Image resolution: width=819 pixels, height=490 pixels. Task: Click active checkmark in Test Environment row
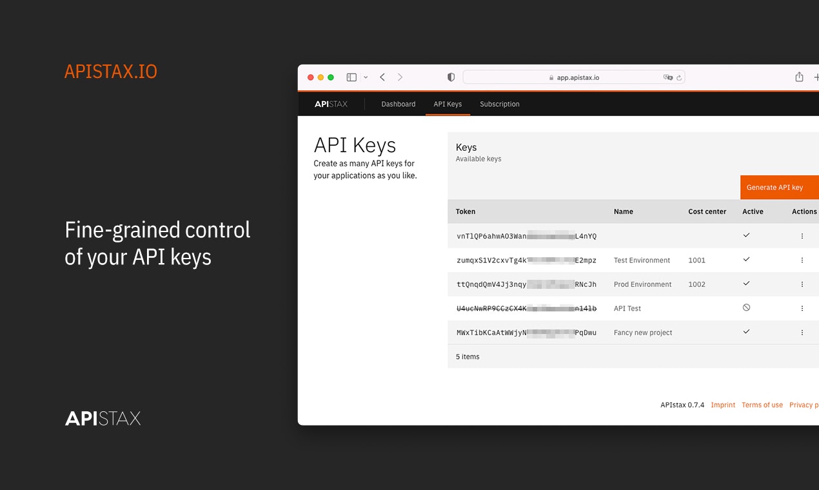click(x=746, y=259)
